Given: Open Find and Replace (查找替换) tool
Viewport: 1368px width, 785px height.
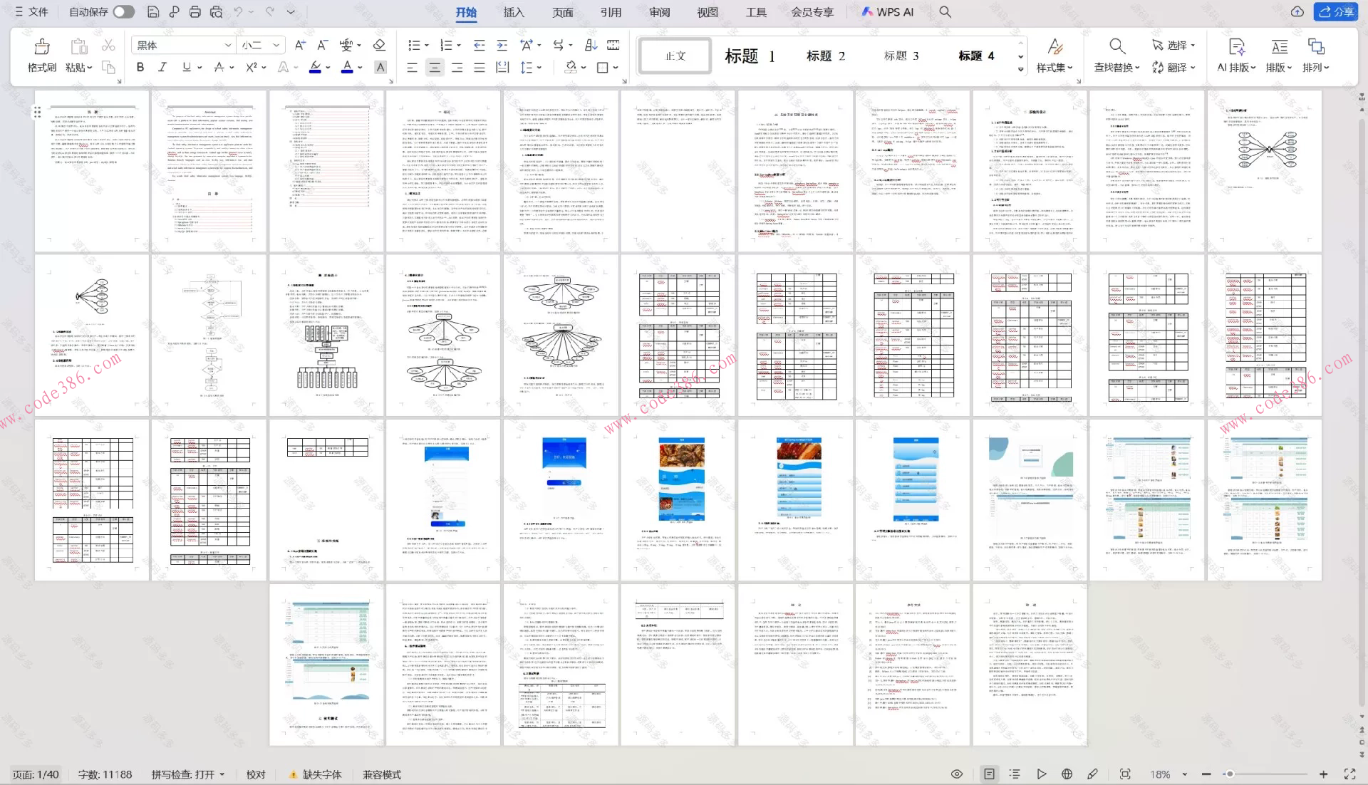Looking at the screenshot, I should (x=1116, y=47).
